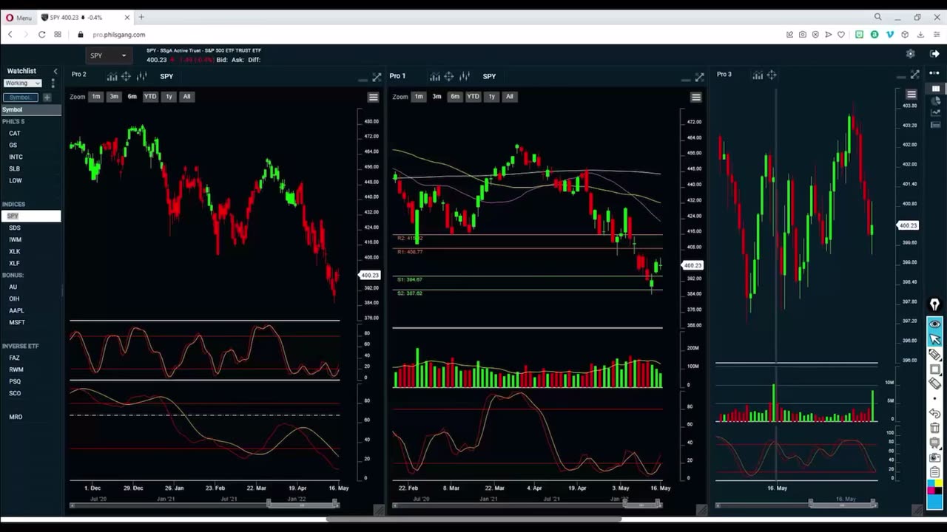Collapse the Watchlist panel with the chevron
The width and height of the screenshot is (947, 532).
[x=55, y=71]
